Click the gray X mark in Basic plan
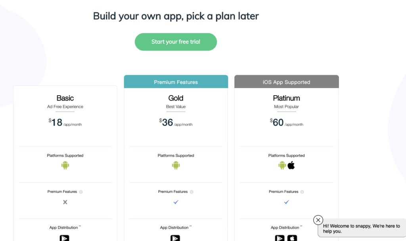 [x=65, y=202]
